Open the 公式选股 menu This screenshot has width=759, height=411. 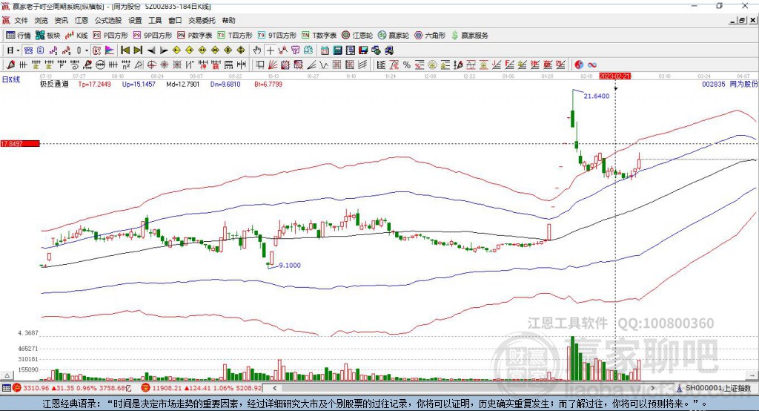107,21
